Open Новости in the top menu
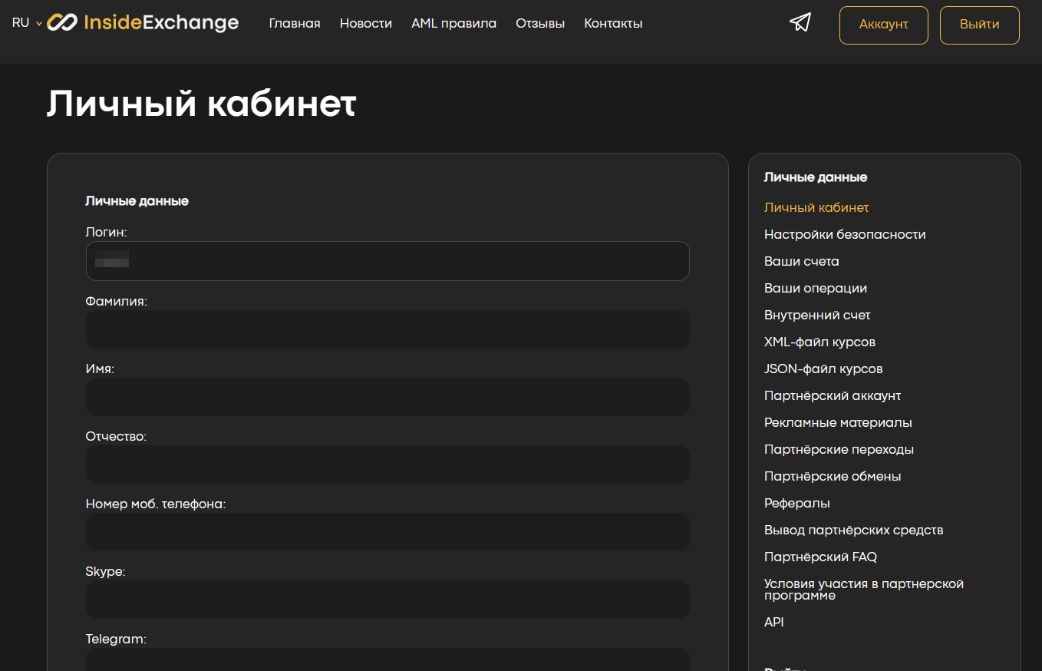This screenshot has width=1042, height=671. click(366, 24)
